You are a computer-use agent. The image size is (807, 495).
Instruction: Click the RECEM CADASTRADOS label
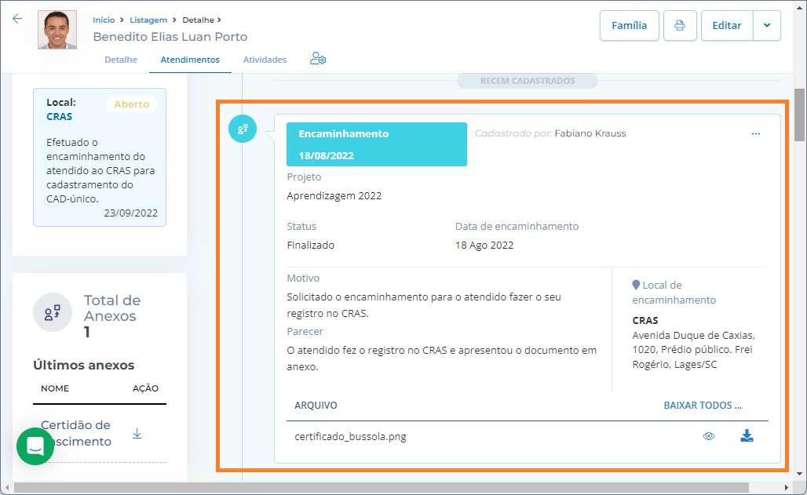[x=528, y=81]
